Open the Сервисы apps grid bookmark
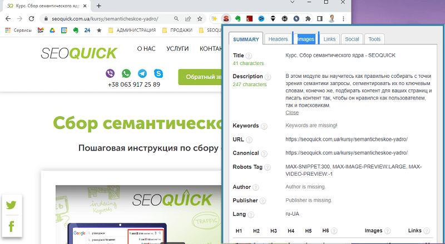The image size is (445, 244). click(18, 30)
